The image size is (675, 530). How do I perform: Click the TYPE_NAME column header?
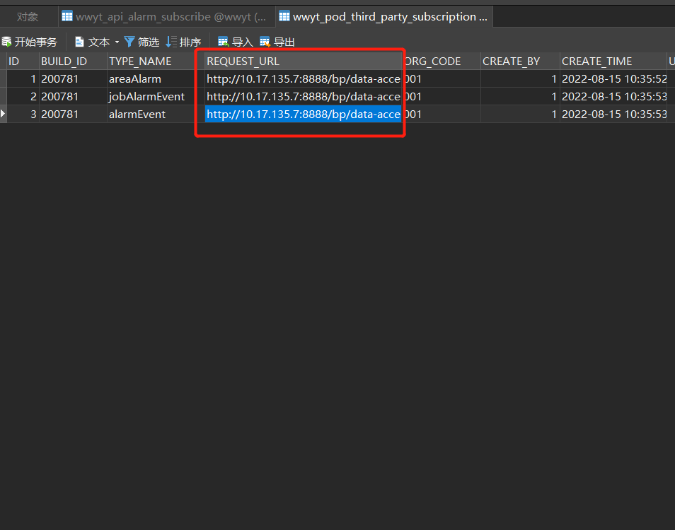tap(156, 61)
